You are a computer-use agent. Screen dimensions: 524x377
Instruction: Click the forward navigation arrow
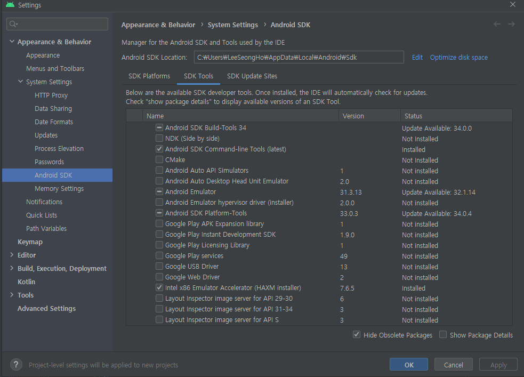[511, 24]
